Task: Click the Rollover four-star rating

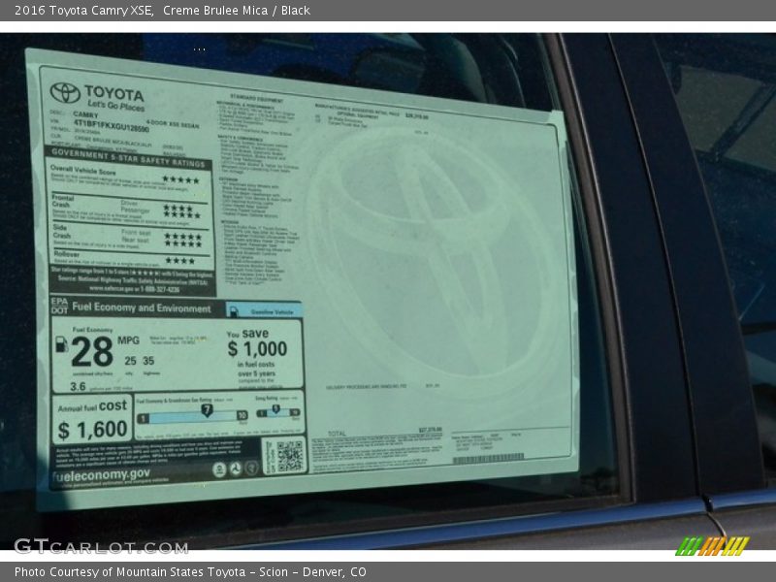Action: point(179,260)
